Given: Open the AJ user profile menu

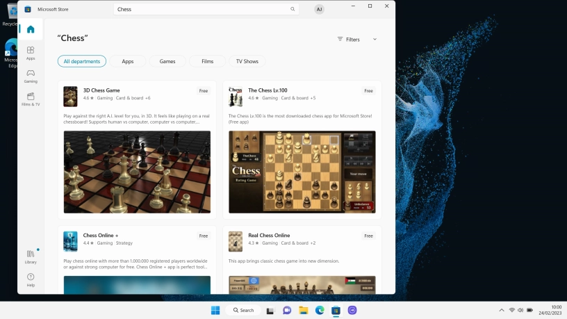Looking at the screenshot, I should tap(319, 10).
